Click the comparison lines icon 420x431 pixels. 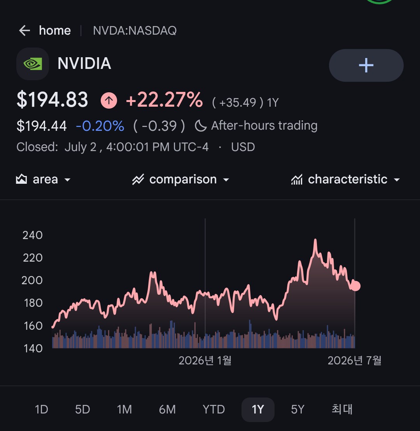click(138, 179)
